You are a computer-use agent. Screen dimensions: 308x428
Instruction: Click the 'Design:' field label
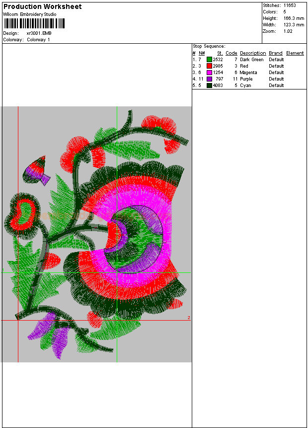pyautogui.click(x=11, y=33)
